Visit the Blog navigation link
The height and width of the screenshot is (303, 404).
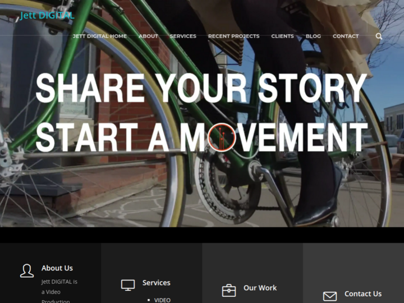click(x=313, y=36)
